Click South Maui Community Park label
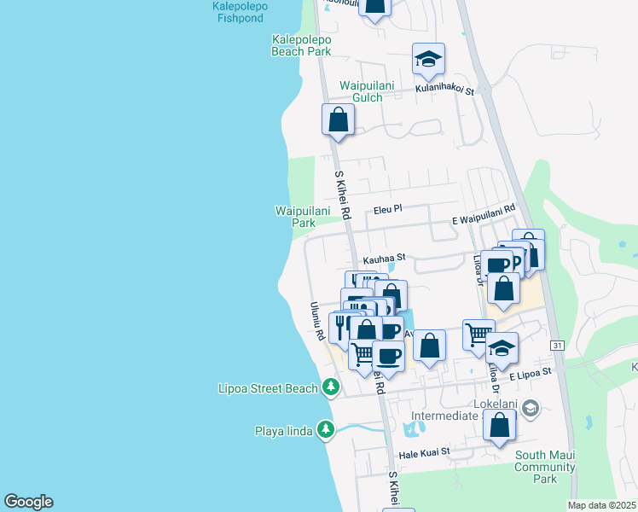Image resolution: width=638 pixels, height=512 pixels. pos(545,467)
